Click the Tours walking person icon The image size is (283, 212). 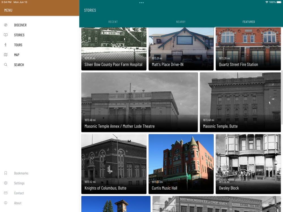pyautogui.click(x=6, y=45)
